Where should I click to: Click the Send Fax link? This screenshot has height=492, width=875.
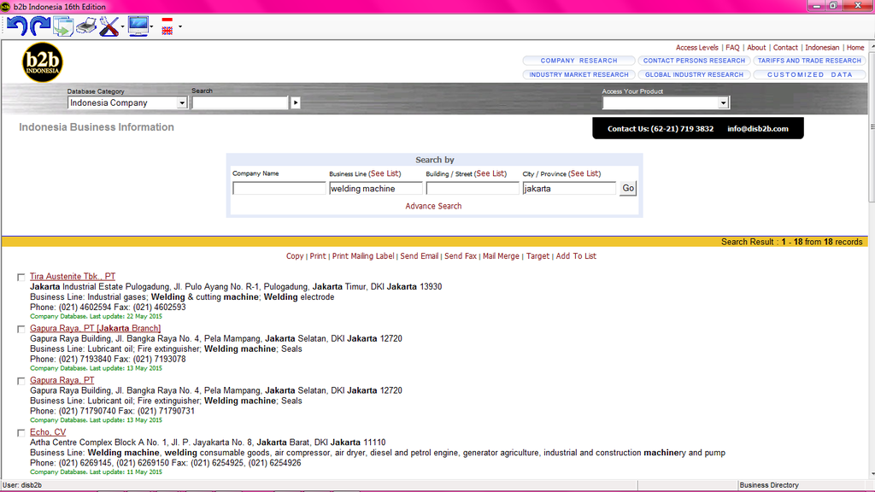tap(461, 256)
